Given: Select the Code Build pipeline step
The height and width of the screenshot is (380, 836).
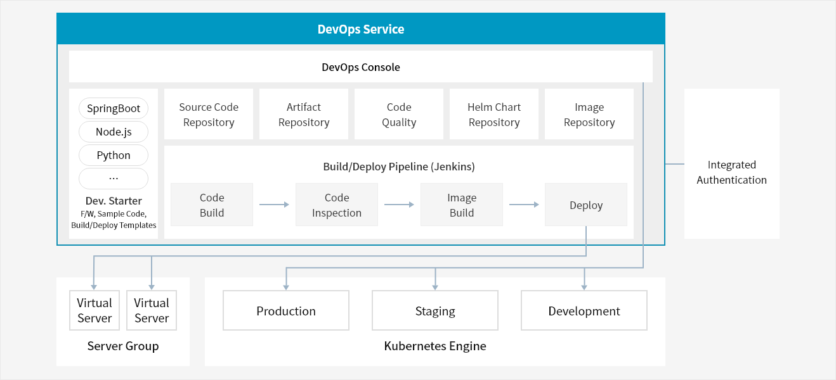Looking at the screenshot, I should coord(212,205).
